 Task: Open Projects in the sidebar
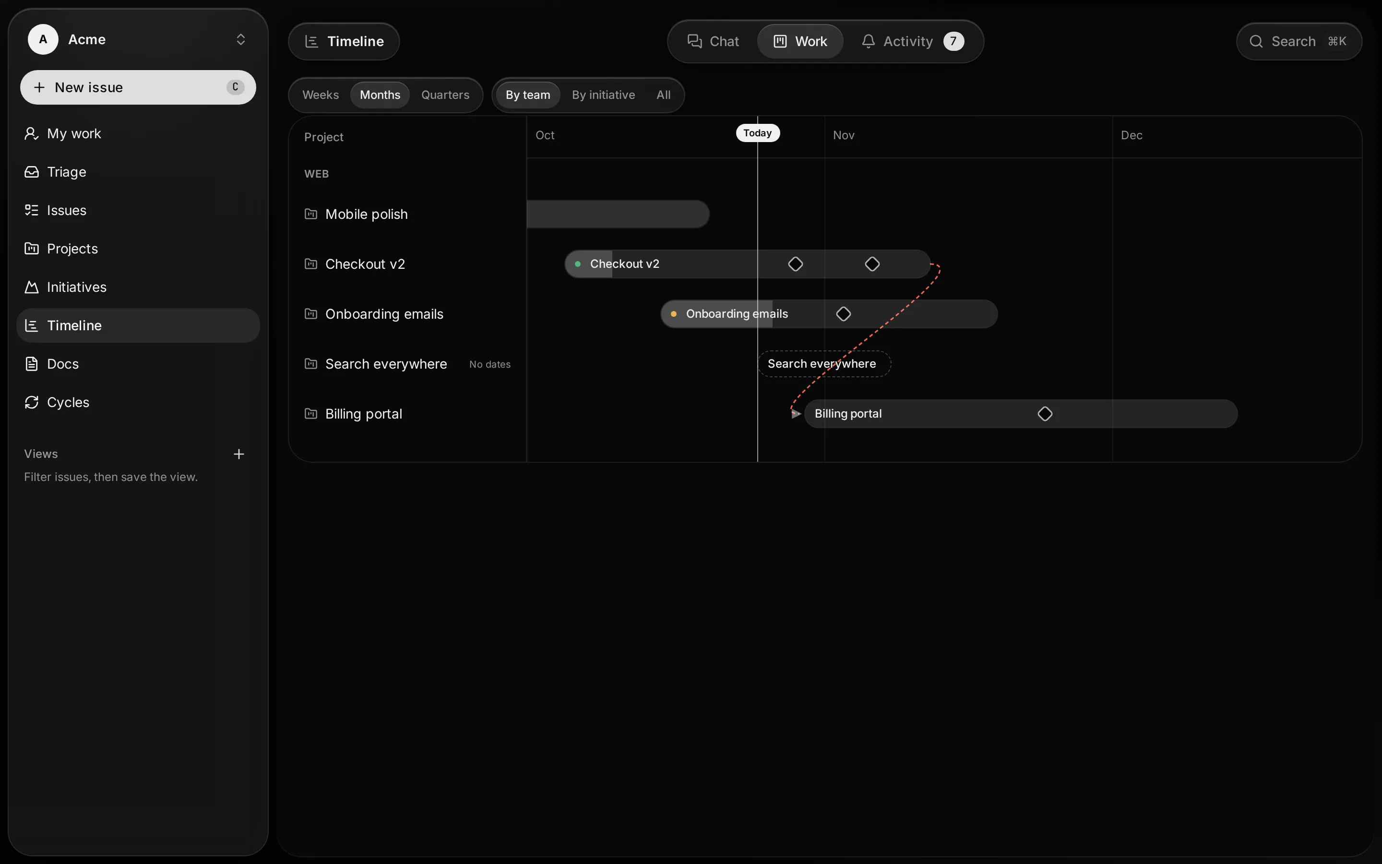pos(138,249)
